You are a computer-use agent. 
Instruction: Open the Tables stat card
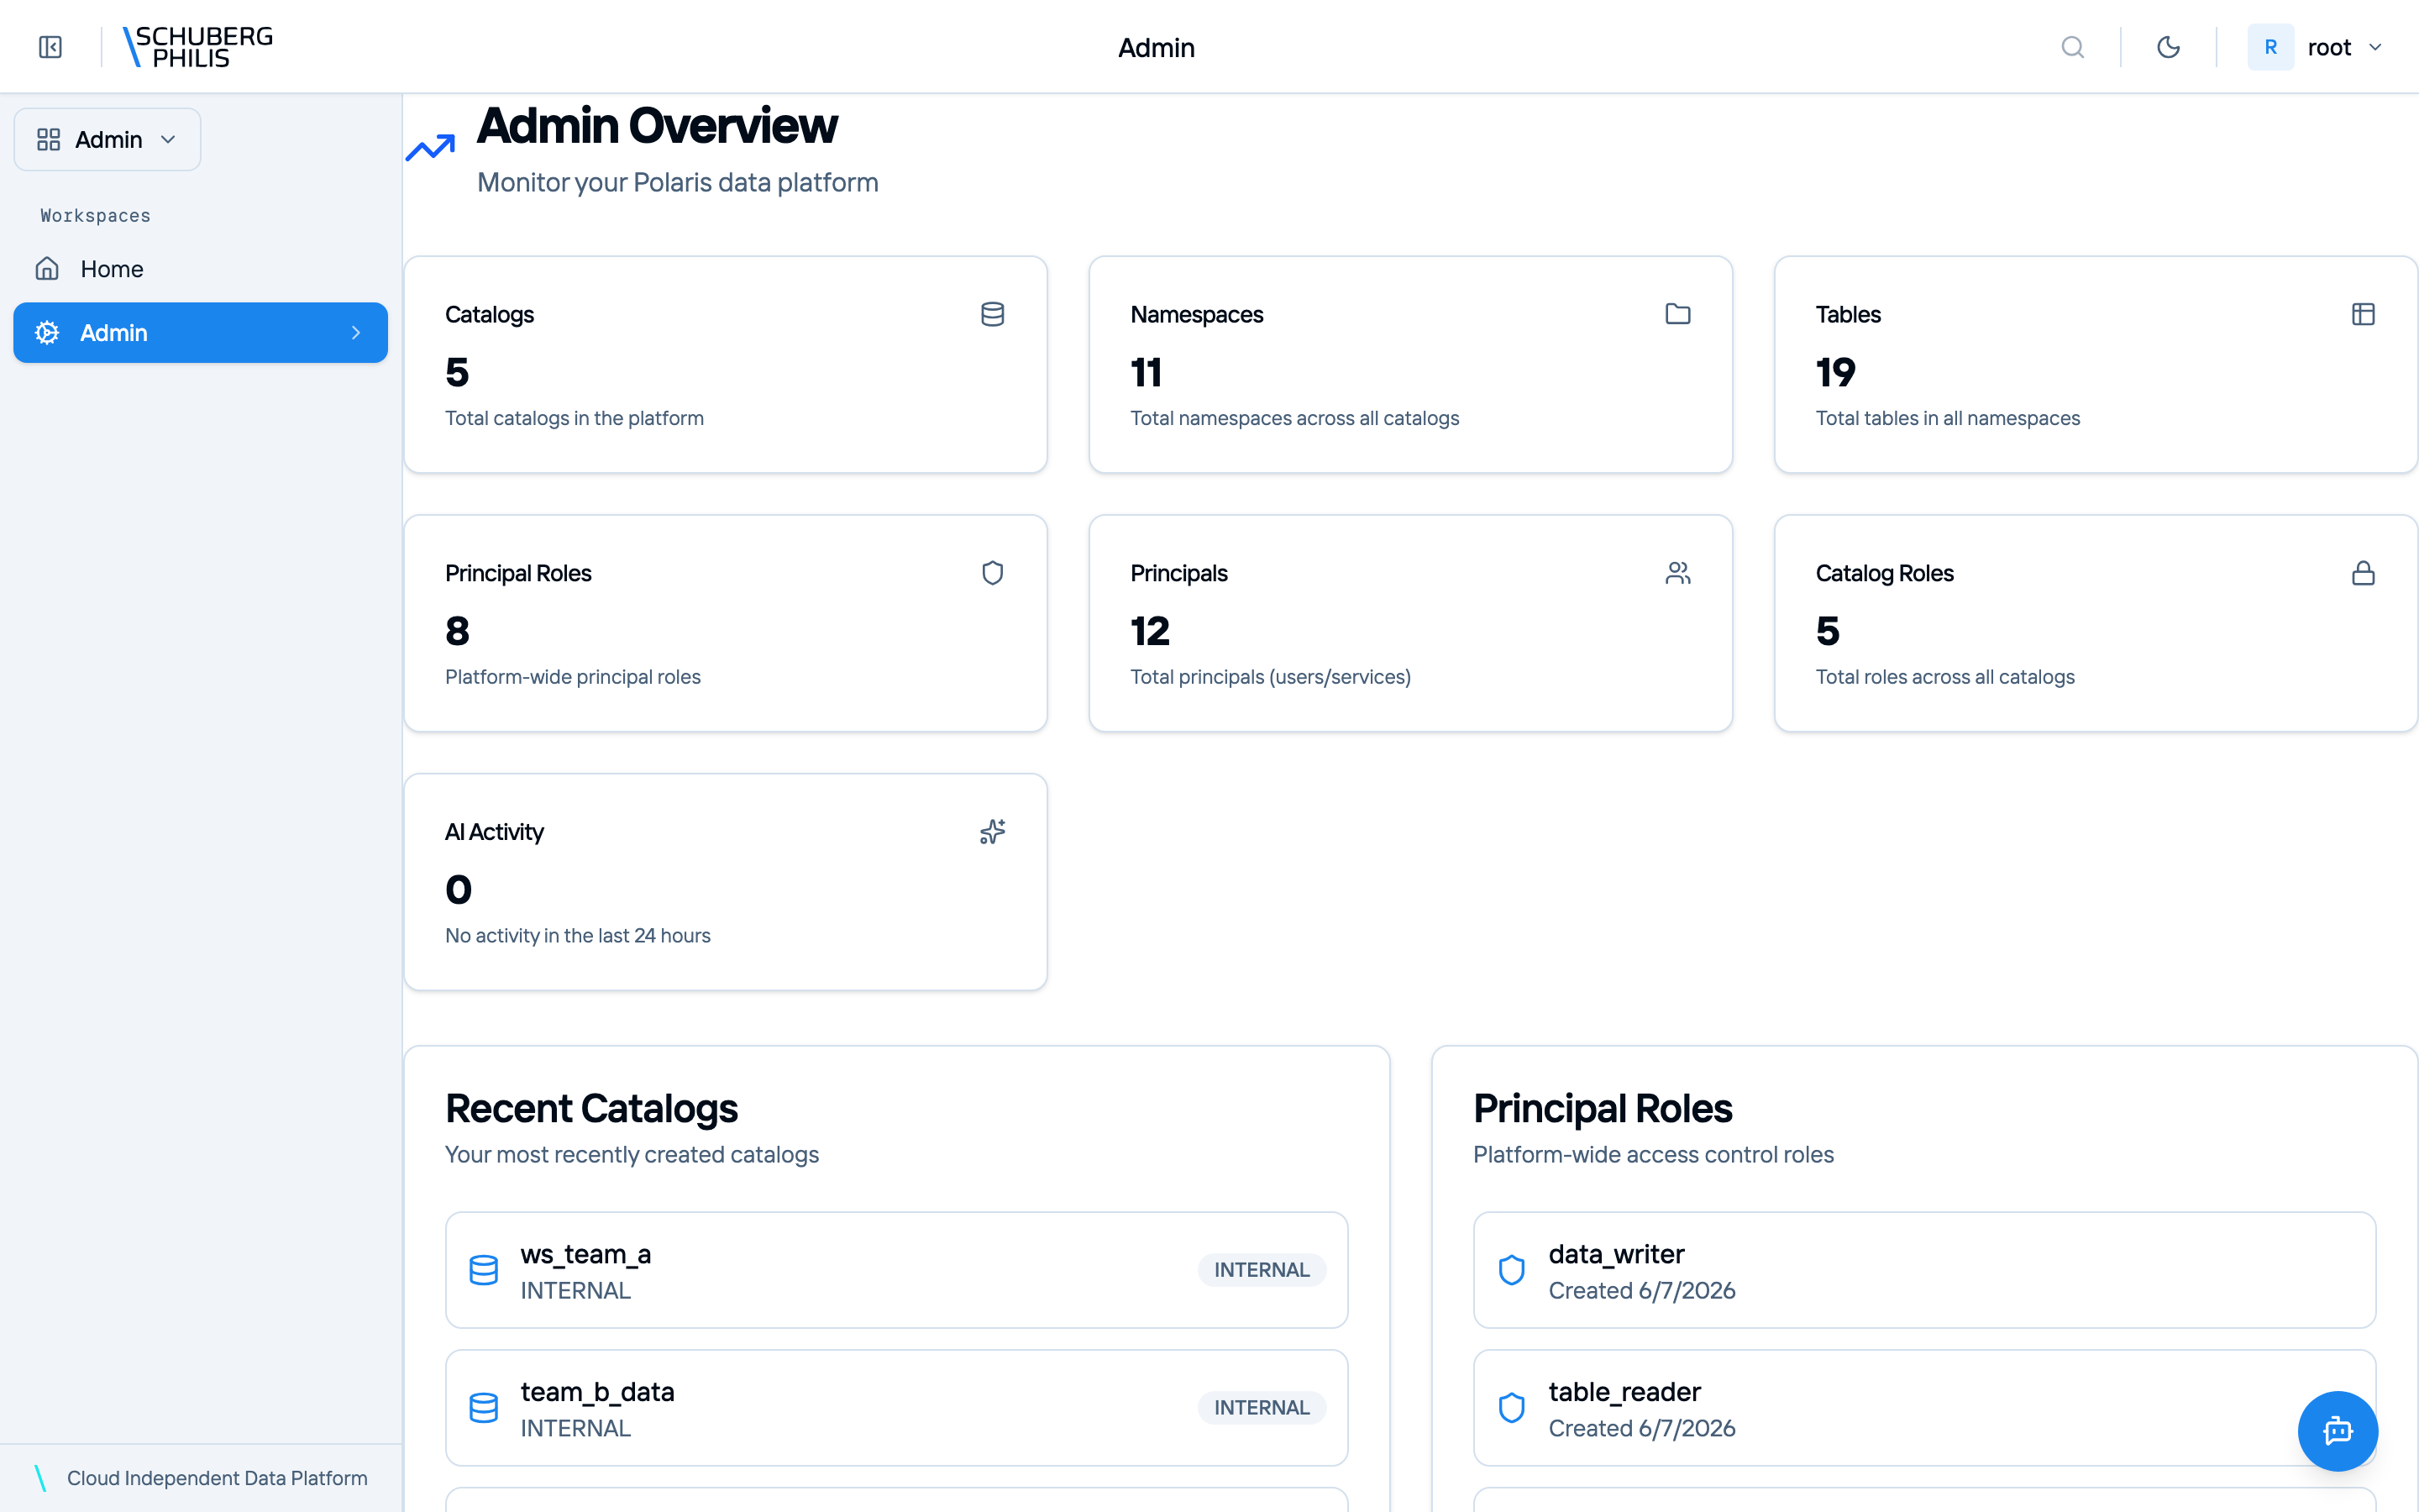pyautogui.click(x=2095, y=365)
